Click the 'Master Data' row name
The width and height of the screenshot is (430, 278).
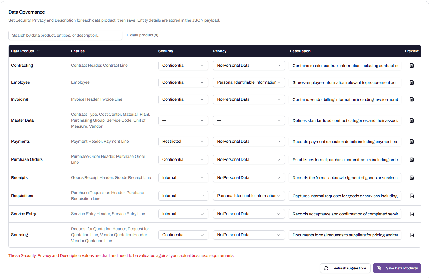pos(22,120)
